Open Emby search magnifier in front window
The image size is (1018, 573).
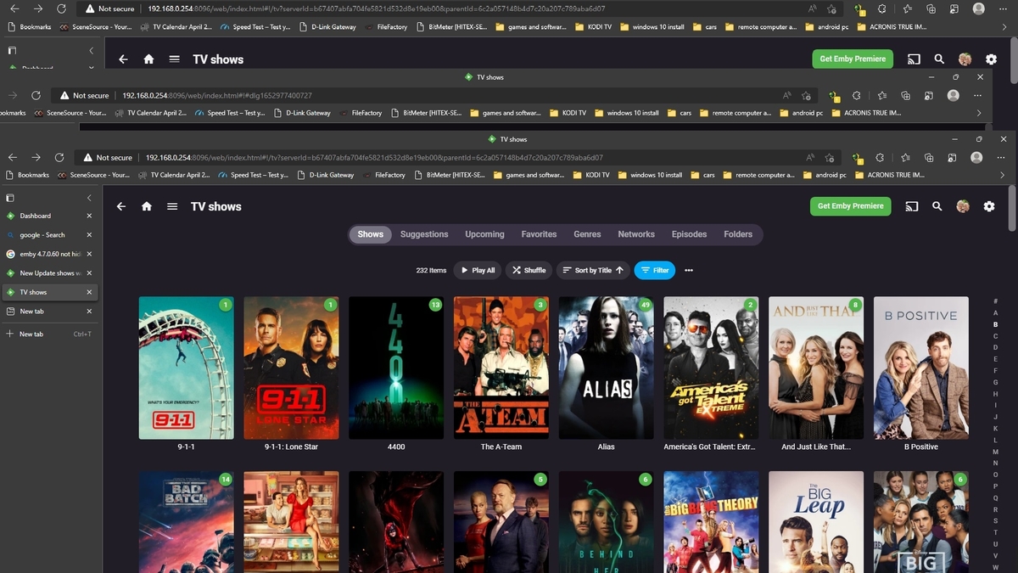937,206
